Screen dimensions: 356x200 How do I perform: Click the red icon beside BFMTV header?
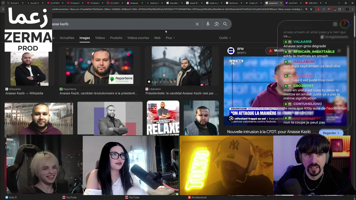tap(270, 51)
